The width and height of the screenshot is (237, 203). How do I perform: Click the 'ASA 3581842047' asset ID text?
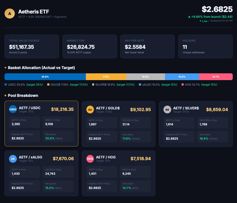[x=40, y=17]
